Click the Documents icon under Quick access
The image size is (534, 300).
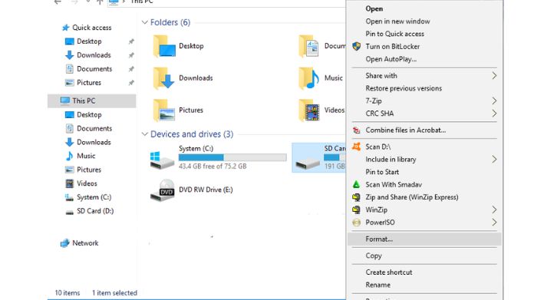[x=70, y=69]
